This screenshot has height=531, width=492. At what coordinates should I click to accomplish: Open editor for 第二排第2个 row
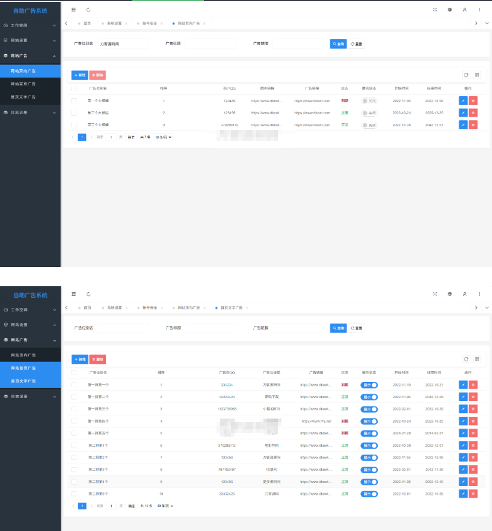click(x=463, y=458)
